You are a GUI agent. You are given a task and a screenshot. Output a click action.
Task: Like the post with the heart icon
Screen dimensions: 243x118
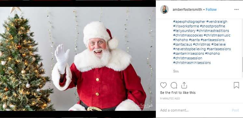tap(163, 85)
